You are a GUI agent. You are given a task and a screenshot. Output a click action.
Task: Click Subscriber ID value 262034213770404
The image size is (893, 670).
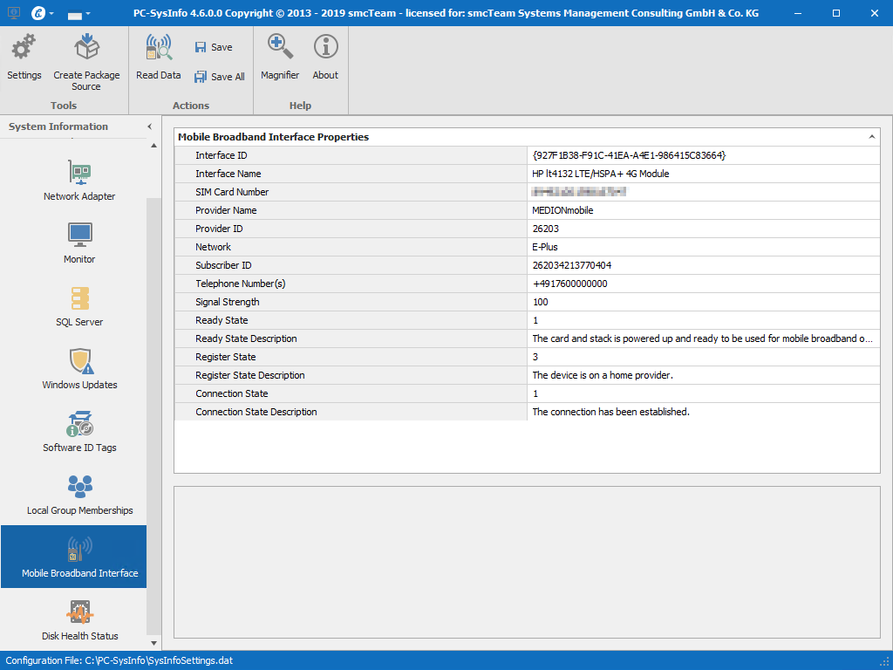pos(572,265)
